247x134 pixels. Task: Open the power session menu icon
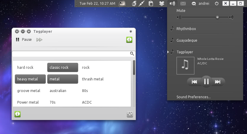[x=217, y=4]
